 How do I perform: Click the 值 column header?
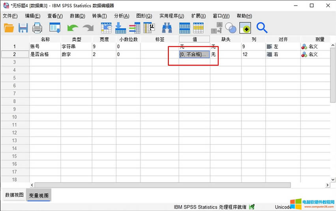pyautogui.click(x=194, y=39)
